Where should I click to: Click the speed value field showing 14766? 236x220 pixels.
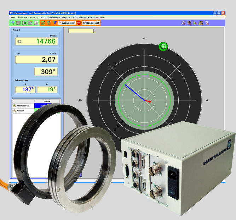(36, 42)
